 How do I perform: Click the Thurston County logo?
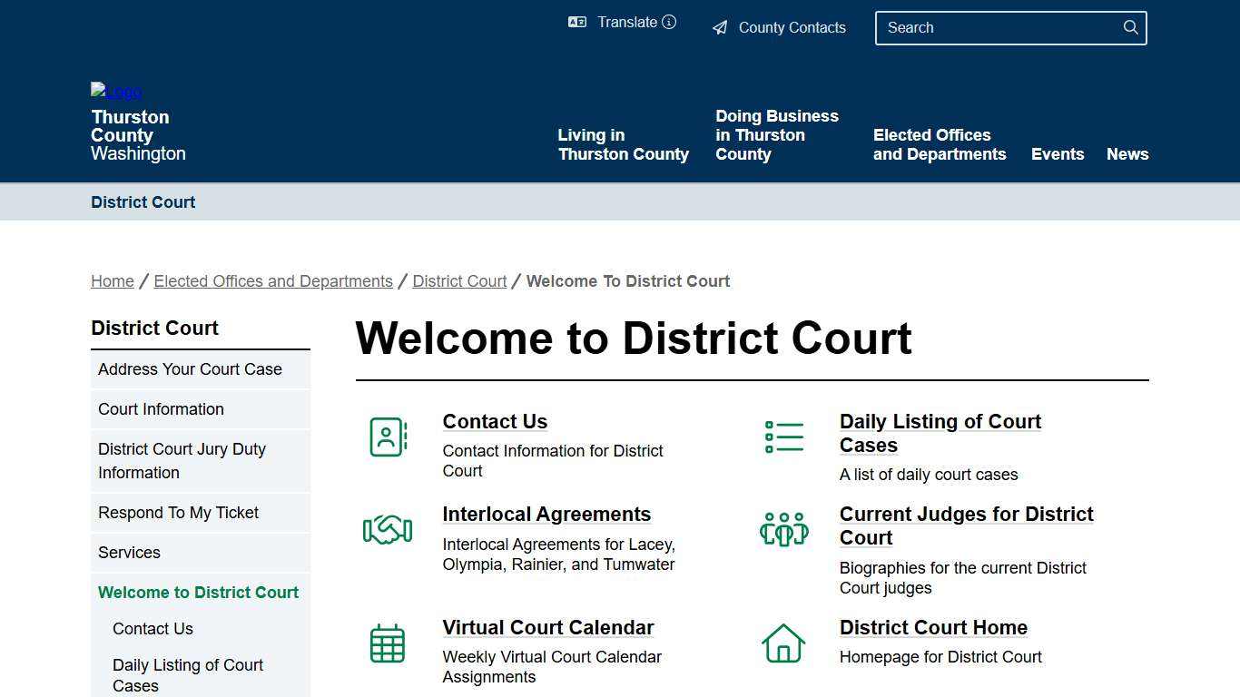[x=115, y=92]
